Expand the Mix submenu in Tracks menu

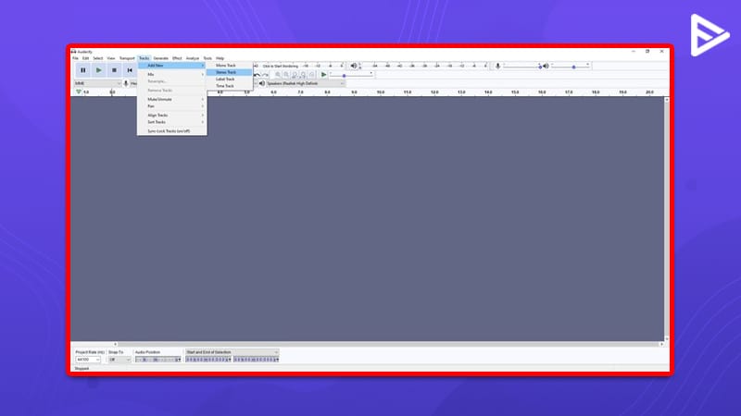coord(172,75)
